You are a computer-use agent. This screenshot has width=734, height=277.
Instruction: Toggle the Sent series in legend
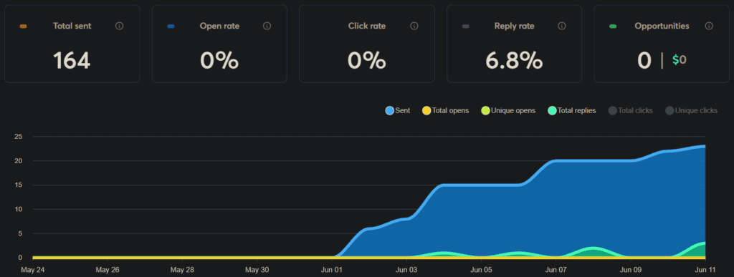(397, 111)
